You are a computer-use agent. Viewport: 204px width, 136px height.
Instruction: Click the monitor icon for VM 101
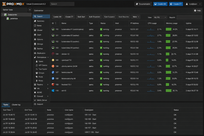[53, 35]
